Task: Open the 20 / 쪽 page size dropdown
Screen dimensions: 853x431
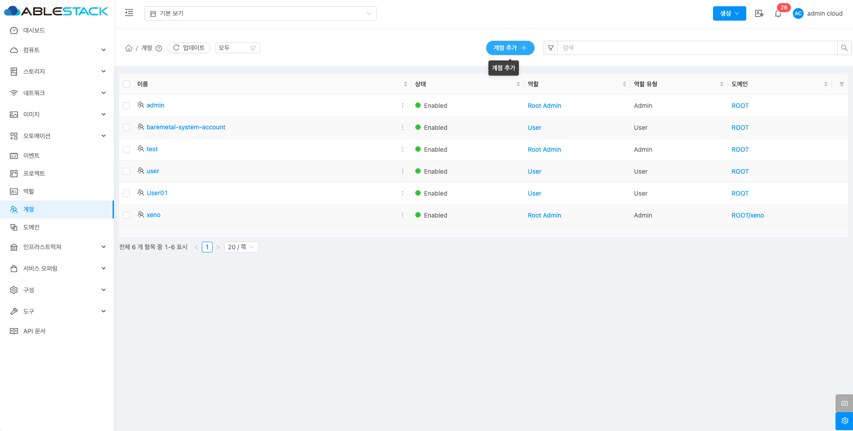Action: 241,247
